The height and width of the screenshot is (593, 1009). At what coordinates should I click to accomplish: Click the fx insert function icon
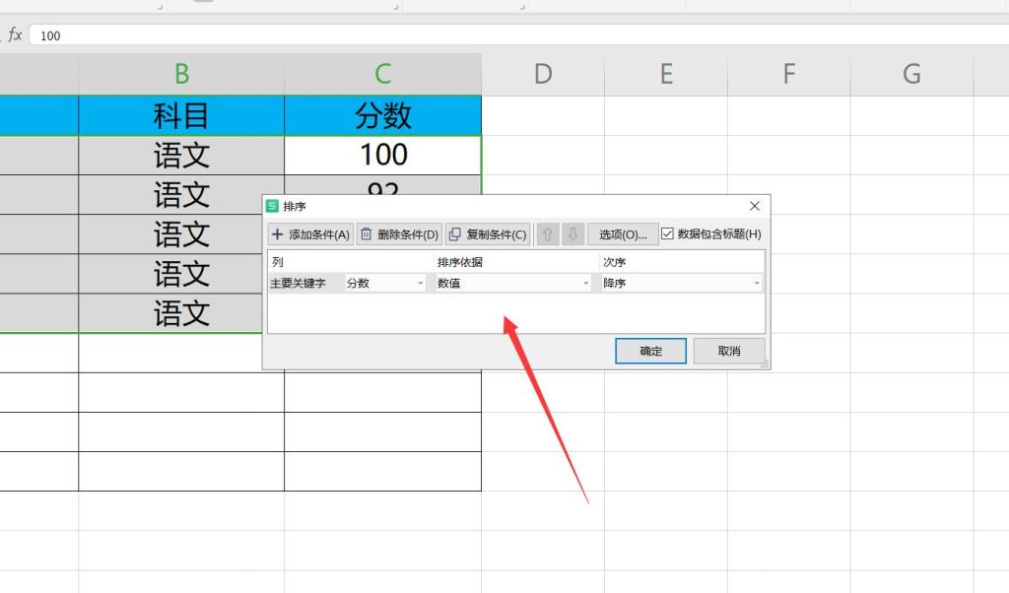[15, 35]
